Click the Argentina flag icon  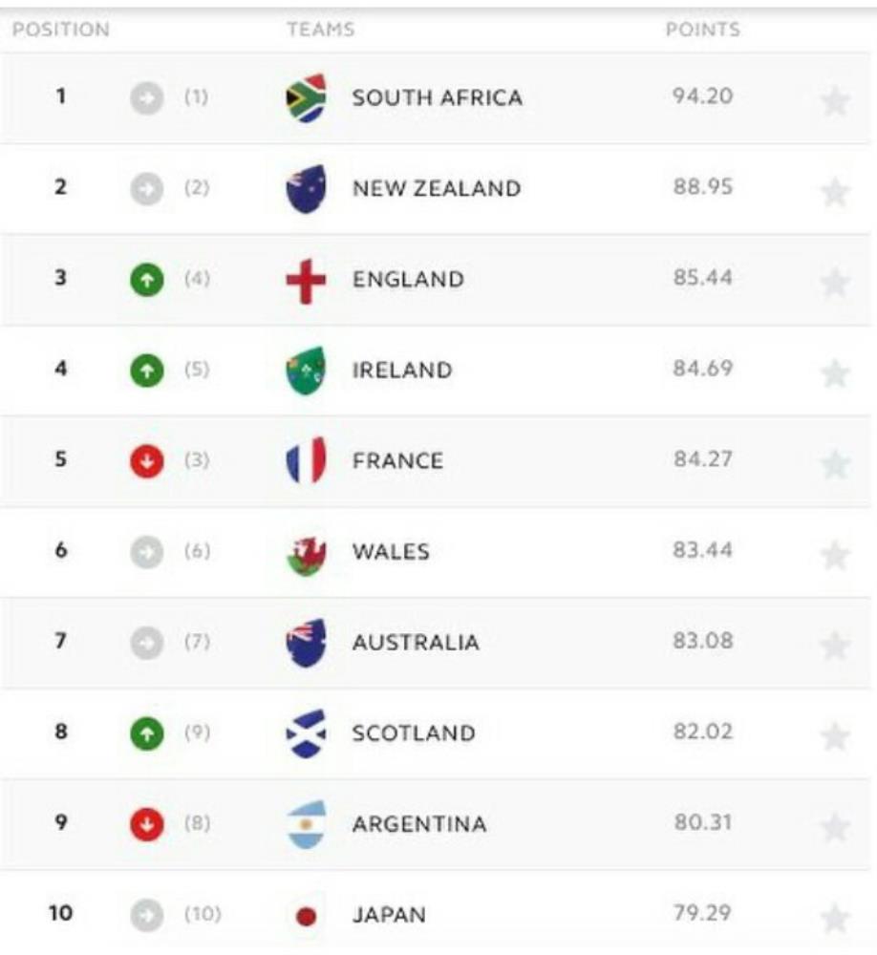point(306,825)
